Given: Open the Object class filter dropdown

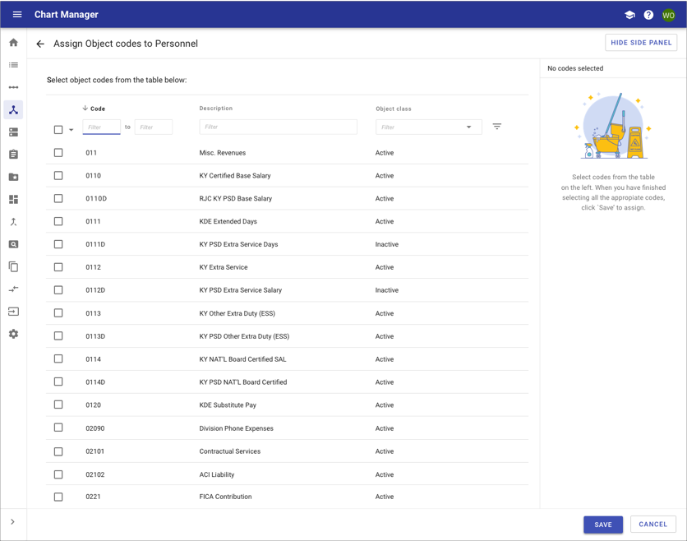Looking at the screenshot, I should tap(428, 127).
